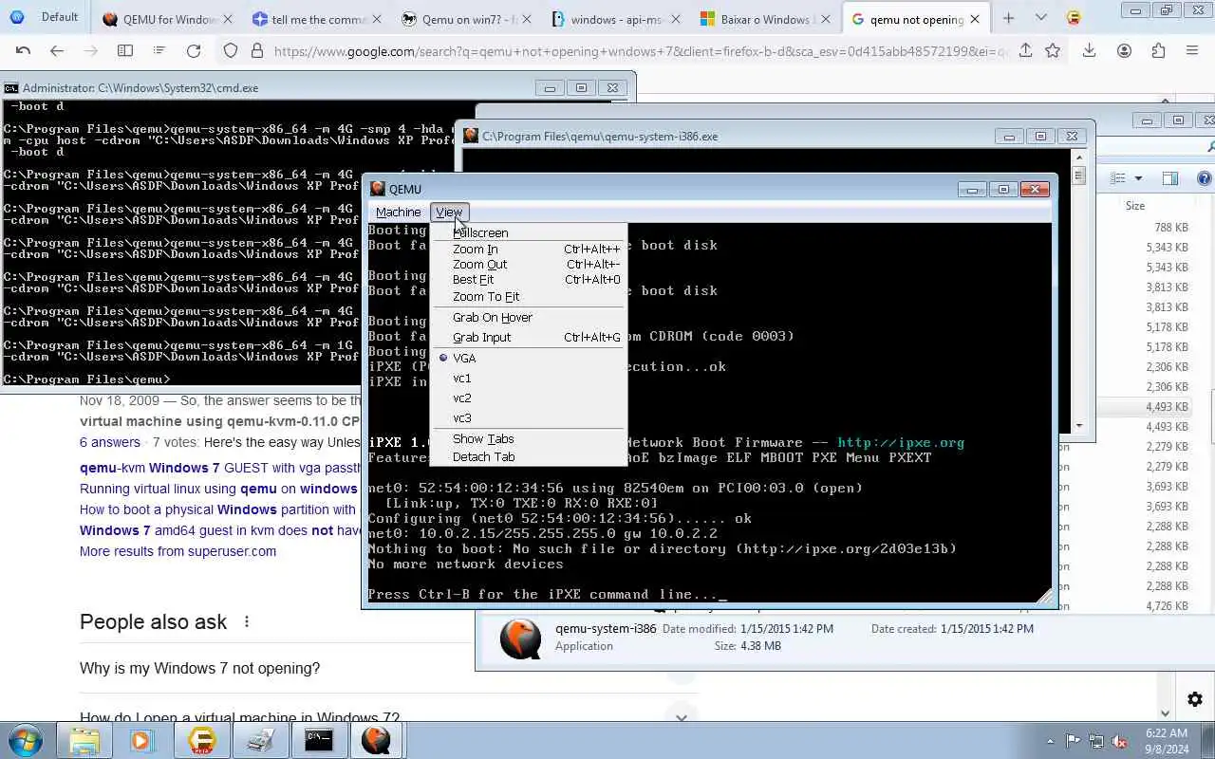Open People also ask three-dot options

[x=247, y=621]
